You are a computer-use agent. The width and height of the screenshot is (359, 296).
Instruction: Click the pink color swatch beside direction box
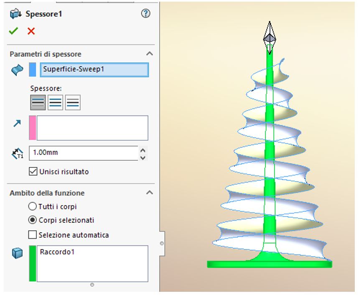click(x=33, y=128)
